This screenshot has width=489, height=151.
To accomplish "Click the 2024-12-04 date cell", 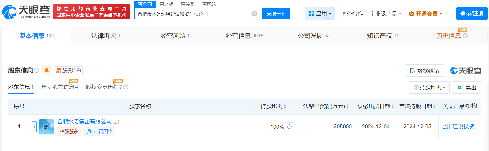I will click(376, 127).
